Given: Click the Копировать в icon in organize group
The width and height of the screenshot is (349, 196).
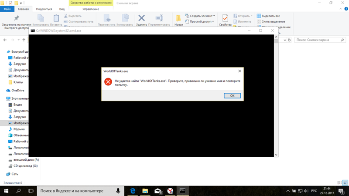Looking at the screenshot, I should click(x=125, y=18).
